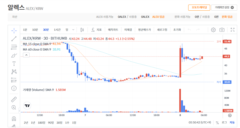The image size is (240, 128).
Task: Select the 30분 interval
Action: [x=46, y=30]
